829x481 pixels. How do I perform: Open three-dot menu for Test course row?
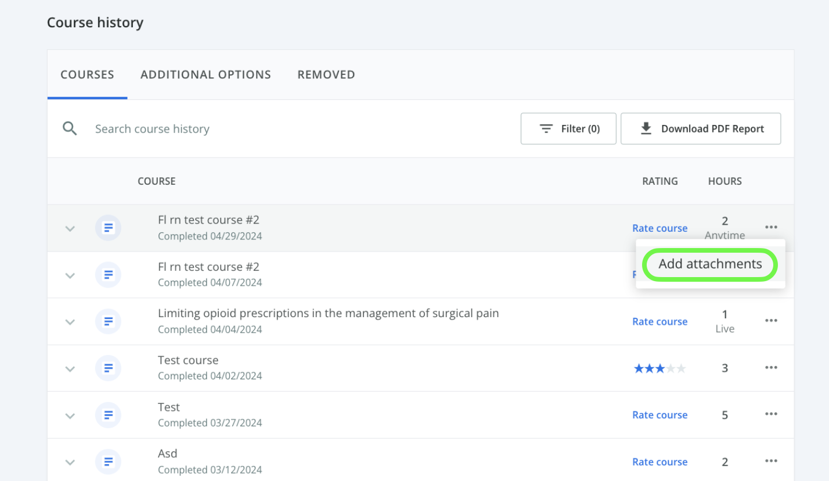pos(771,368)
